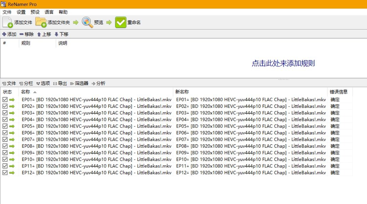The height and width of the screenshot is (204, 367).
Task: Open the 设置 settings menu
Action: coord(21,12)
